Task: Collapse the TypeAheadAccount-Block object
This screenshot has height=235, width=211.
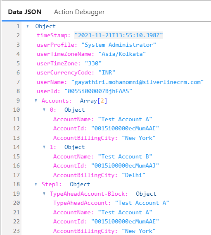Action: click(44, 194)
